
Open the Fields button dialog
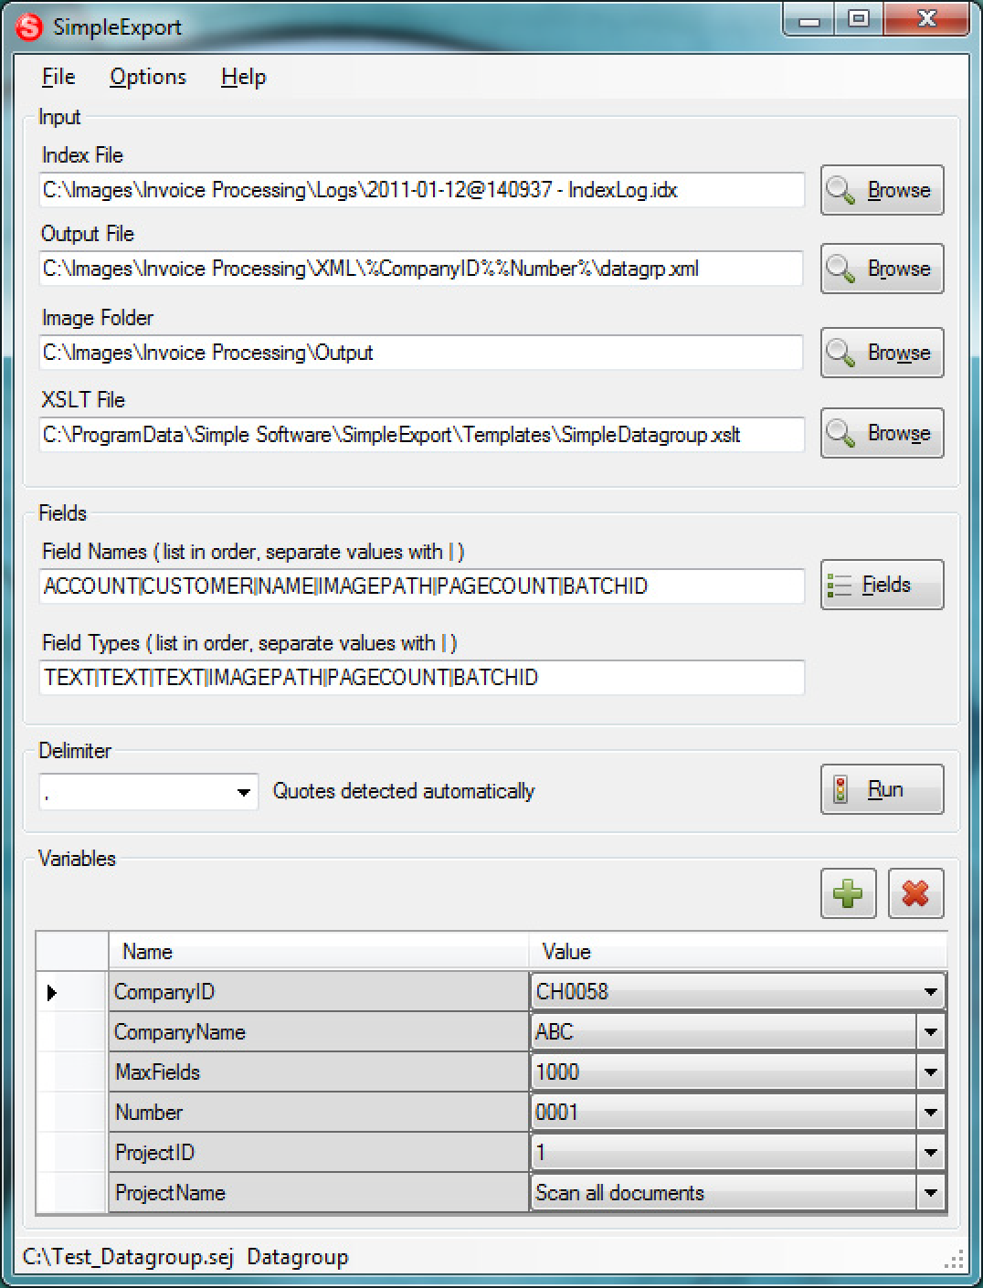(882, 585)
